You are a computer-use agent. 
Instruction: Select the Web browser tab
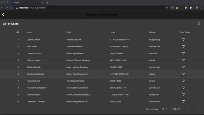27,3
